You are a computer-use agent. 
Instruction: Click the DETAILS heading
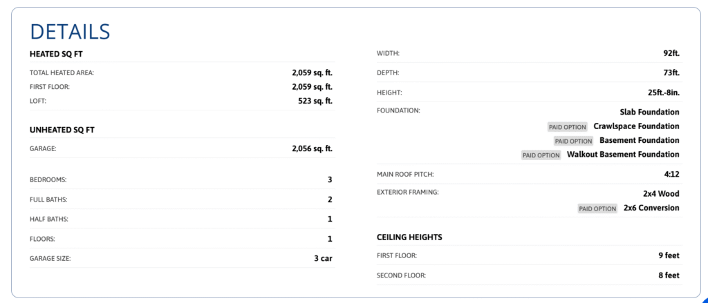coord(70,32)
